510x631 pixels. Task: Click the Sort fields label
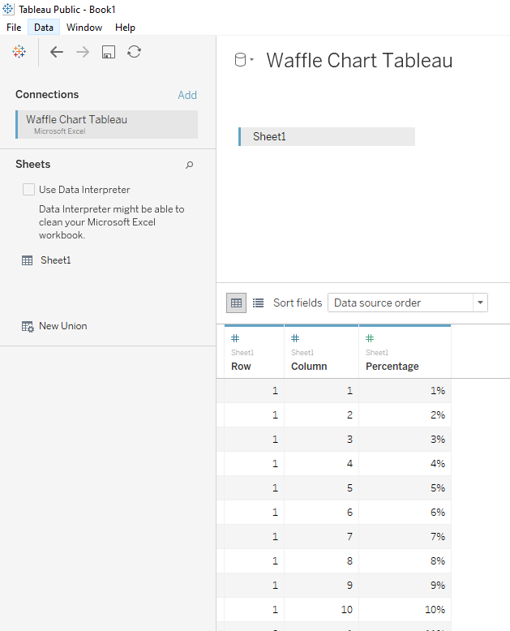tap(298, 303)
